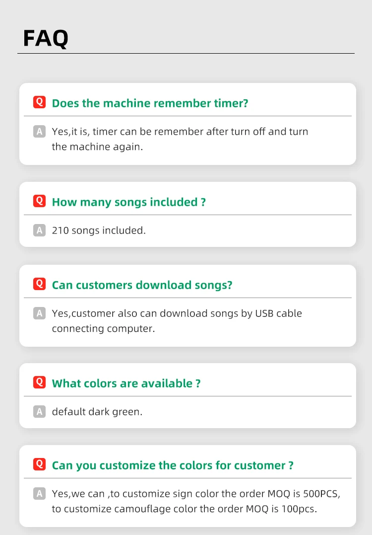Open the 'Can customers download songs?' question
The width and height of the screenshot is (372, 535).
[142, 285]
